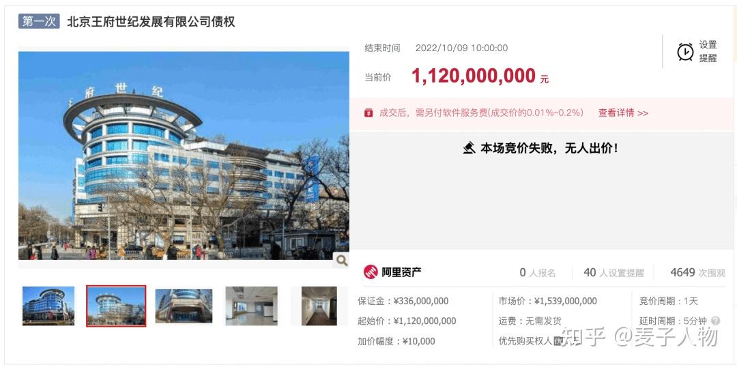
Task: Click the 北京王府世纪发展有限公司债权 title
Action: [151, 22]
